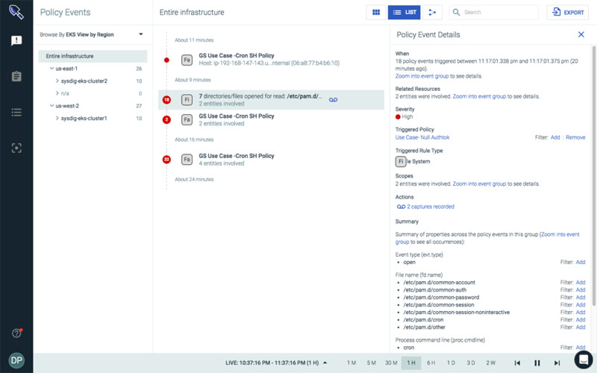Pause the live timeline
Screen dimensions: 597x373
pyautogui.click(x=537, y=363)
